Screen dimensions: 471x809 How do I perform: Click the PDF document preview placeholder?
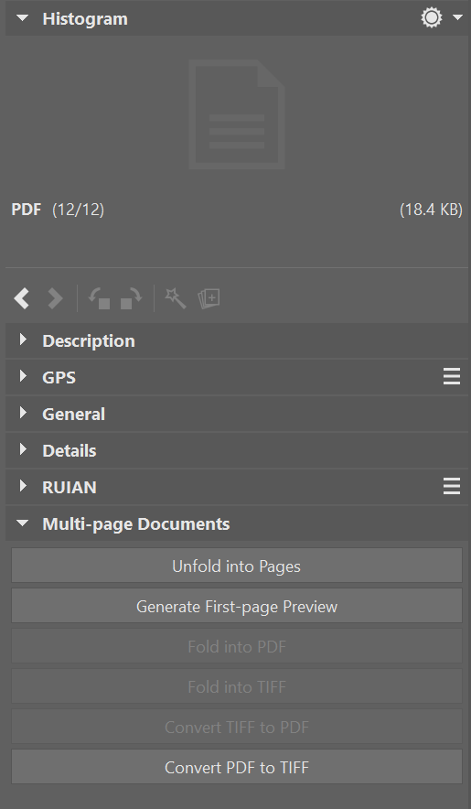(x=237, y=114)
